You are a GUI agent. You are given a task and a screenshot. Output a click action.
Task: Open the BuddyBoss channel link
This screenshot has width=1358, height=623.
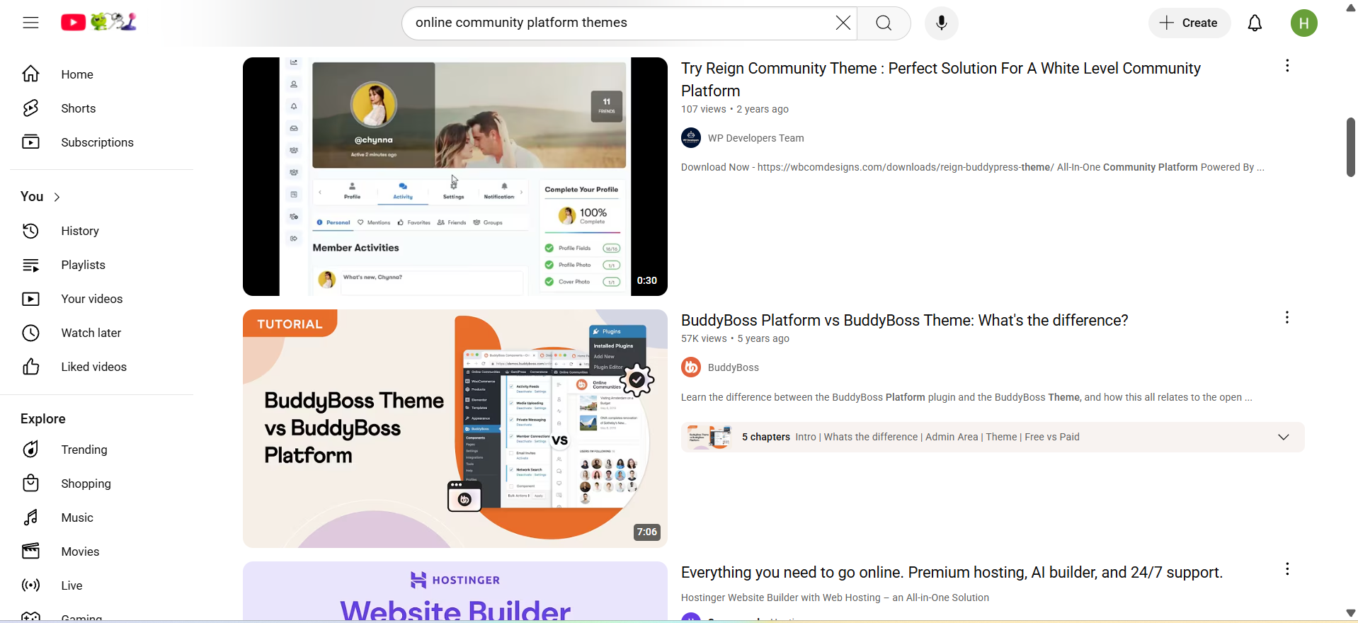coord(733,367)
